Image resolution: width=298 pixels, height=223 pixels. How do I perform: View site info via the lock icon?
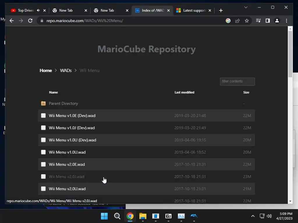click(42, 21)
